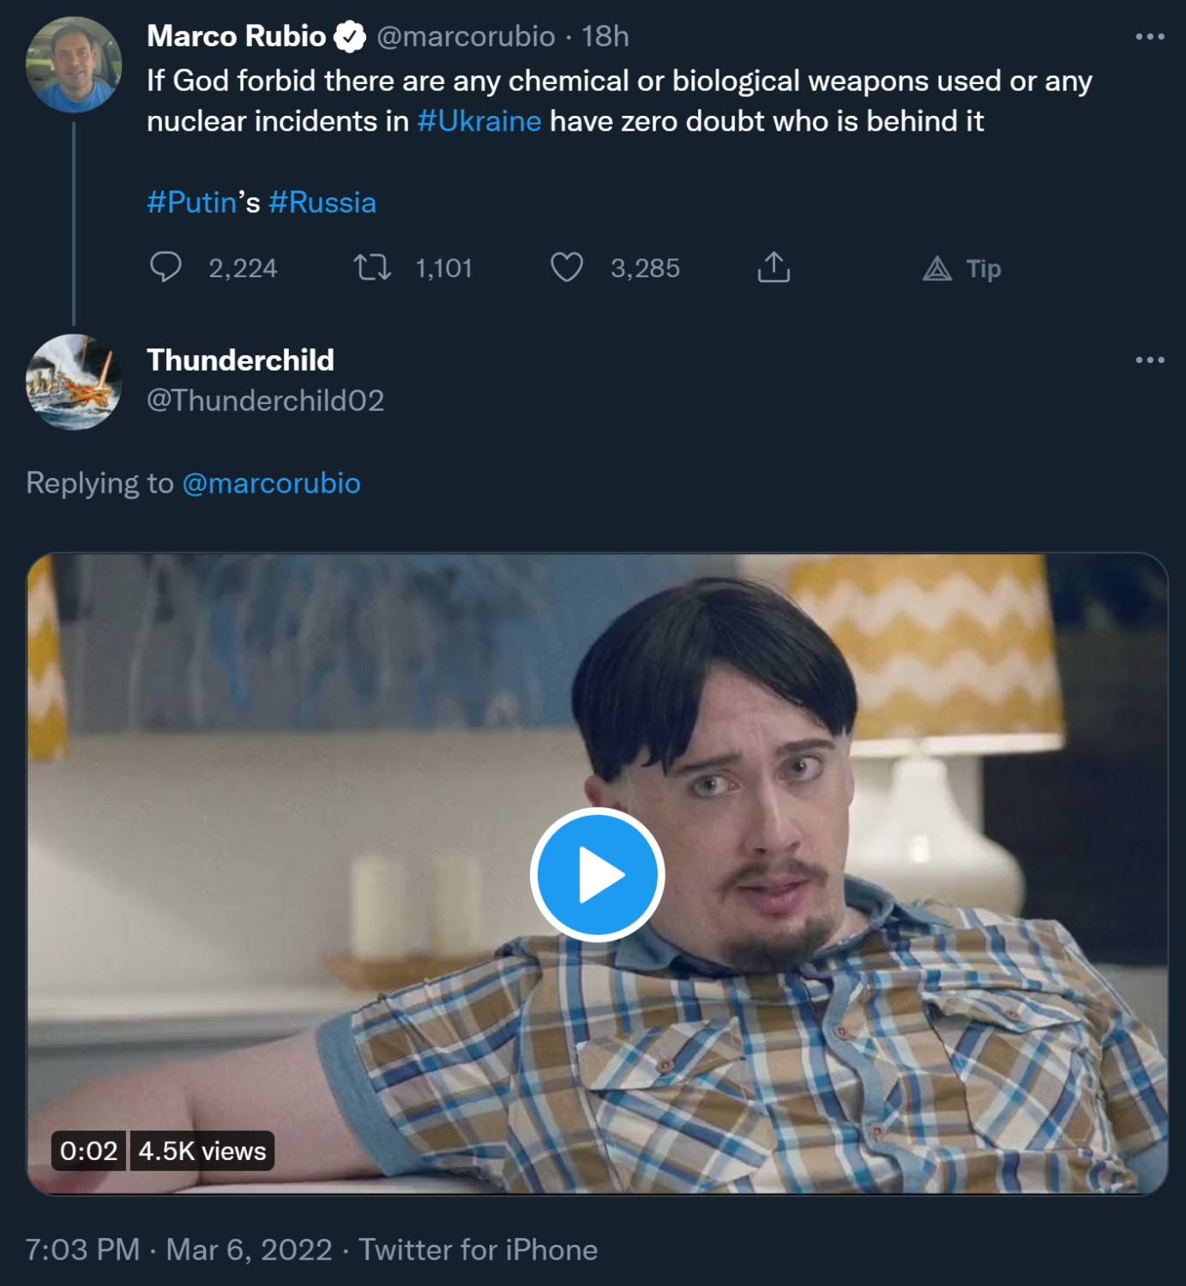
Task: Click the @marcorubio mention in reply line
Action: click(271, 483)
